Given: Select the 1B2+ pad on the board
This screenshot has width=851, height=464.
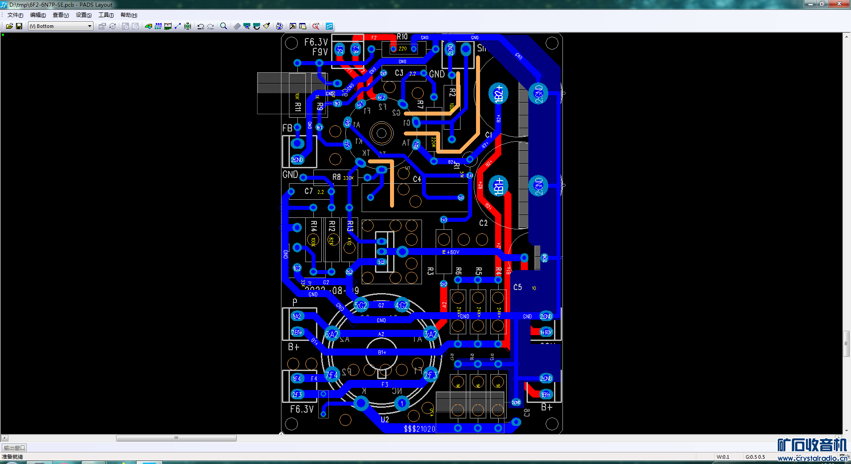Looking at the screenshot, I should point(498,94).
